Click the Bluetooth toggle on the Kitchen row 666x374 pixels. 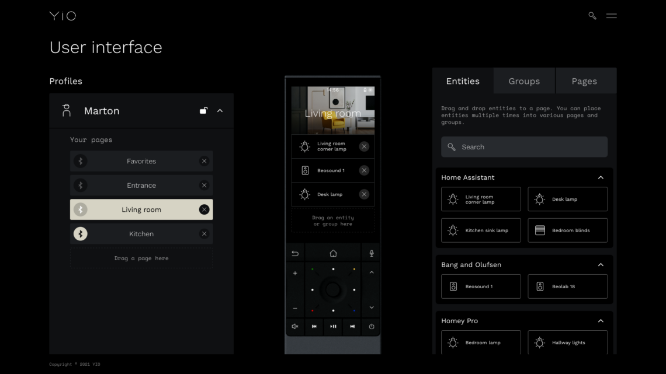(81, 233)
